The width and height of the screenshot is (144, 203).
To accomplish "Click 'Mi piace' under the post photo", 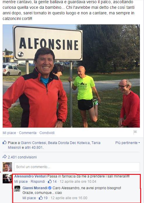I will [x=9, y=133].
